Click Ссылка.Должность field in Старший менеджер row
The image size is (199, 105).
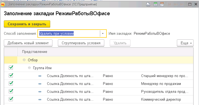point(70,76)
